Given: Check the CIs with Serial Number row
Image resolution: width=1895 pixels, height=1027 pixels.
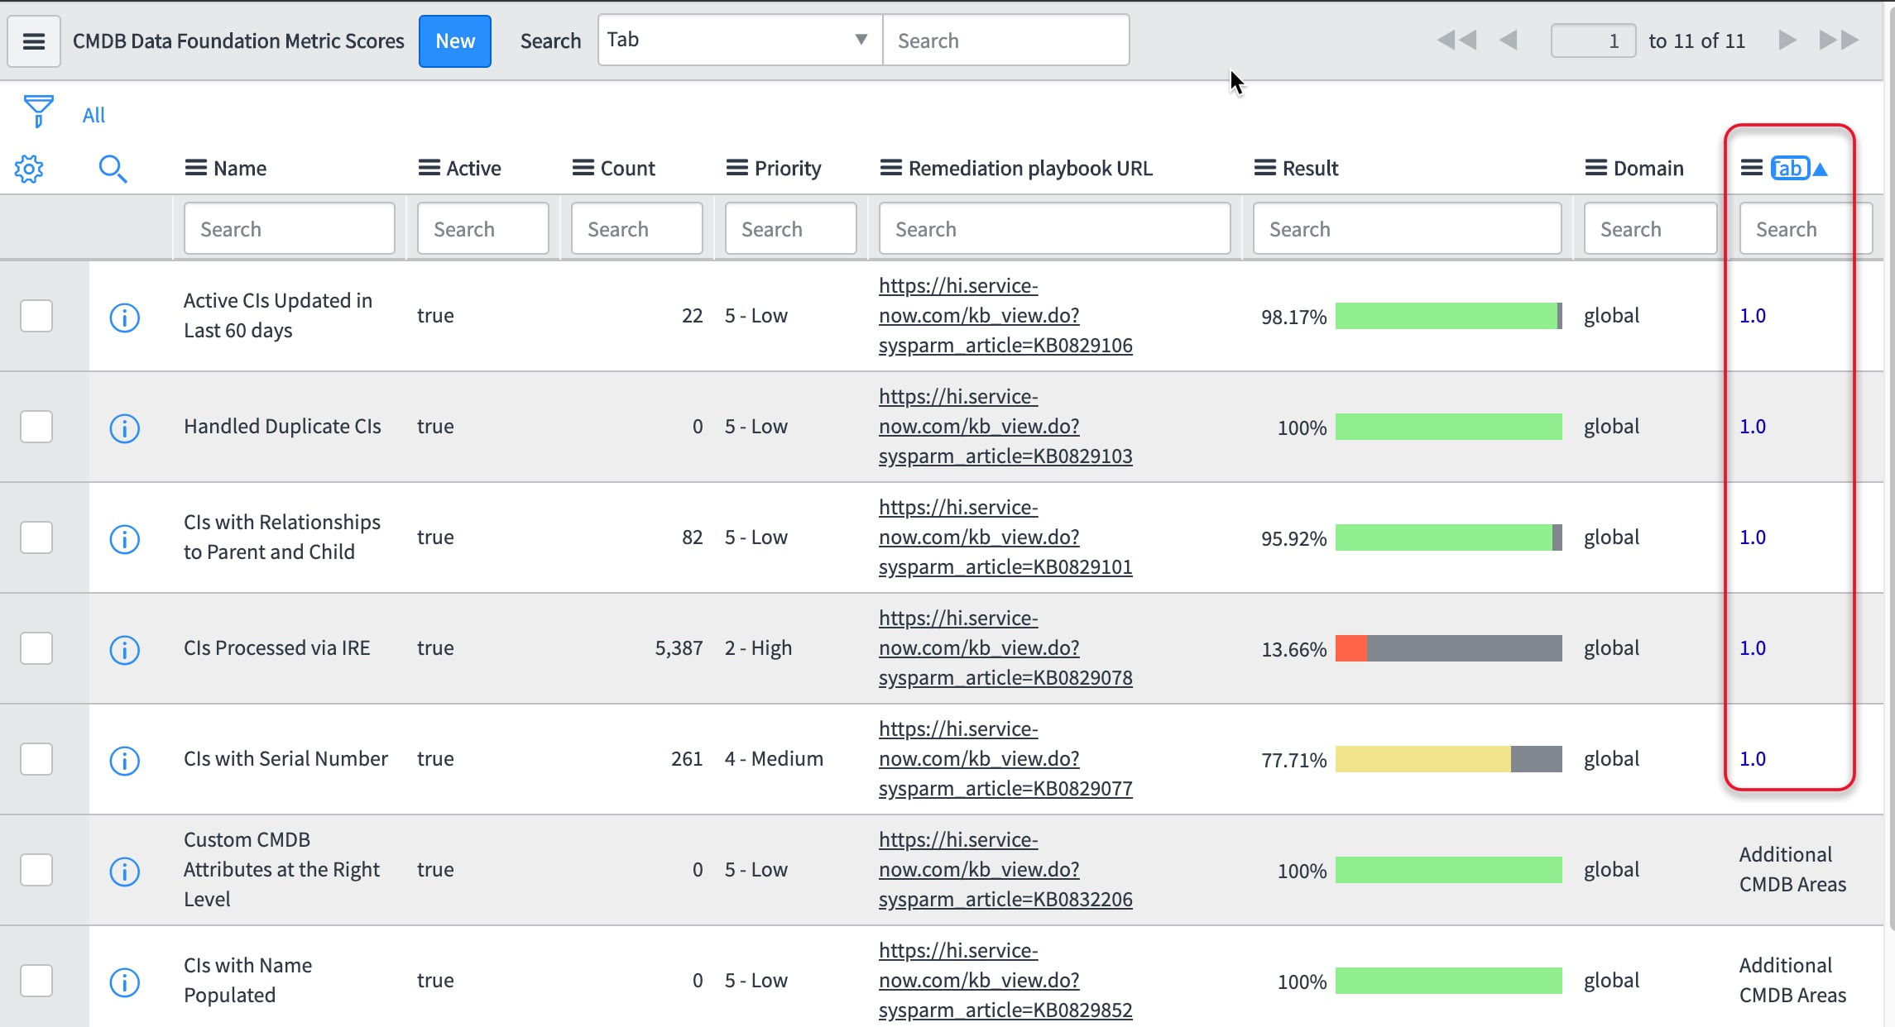Looking at the screenshot, I should point(36,759).
